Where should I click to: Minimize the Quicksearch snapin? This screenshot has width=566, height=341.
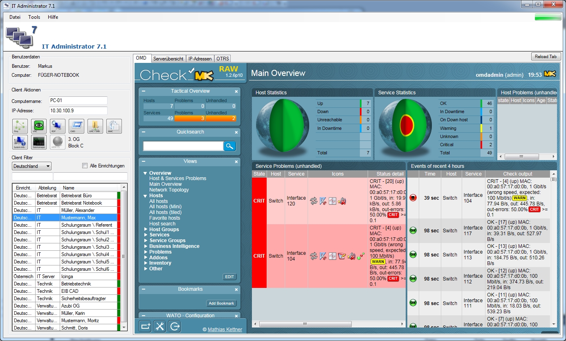(144, 132)
